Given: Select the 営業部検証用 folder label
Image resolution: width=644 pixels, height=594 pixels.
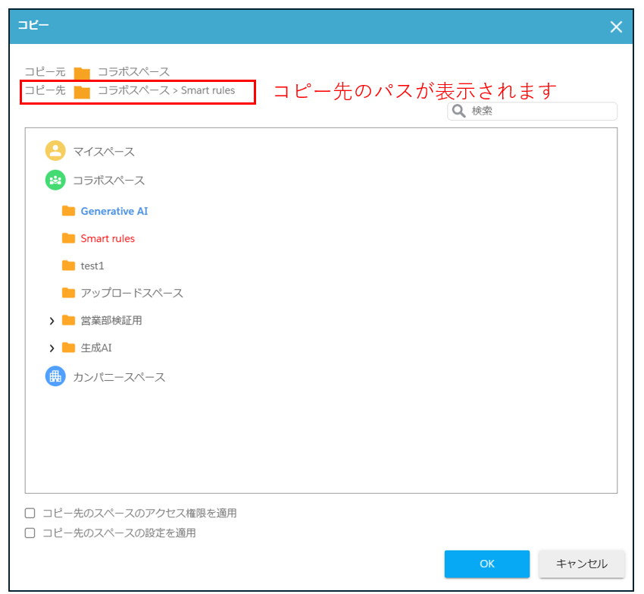Looking at the screenshot, I should [111, 320].
